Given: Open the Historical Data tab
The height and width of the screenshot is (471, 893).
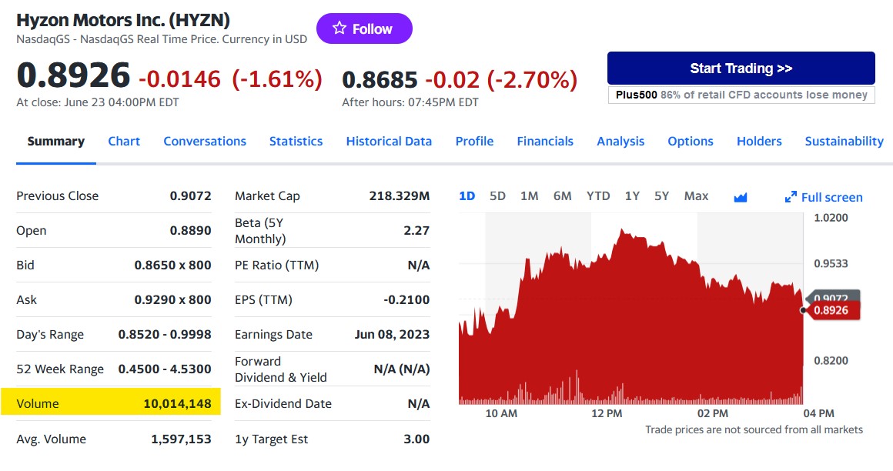Looking at the screenshot, I should click(x=389, y=142).
